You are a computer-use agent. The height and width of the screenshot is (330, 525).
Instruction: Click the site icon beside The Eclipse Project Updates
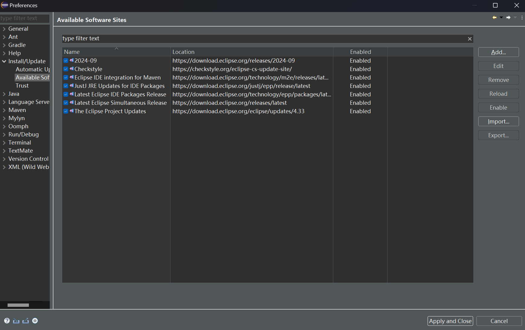click(x=71, y=111)
